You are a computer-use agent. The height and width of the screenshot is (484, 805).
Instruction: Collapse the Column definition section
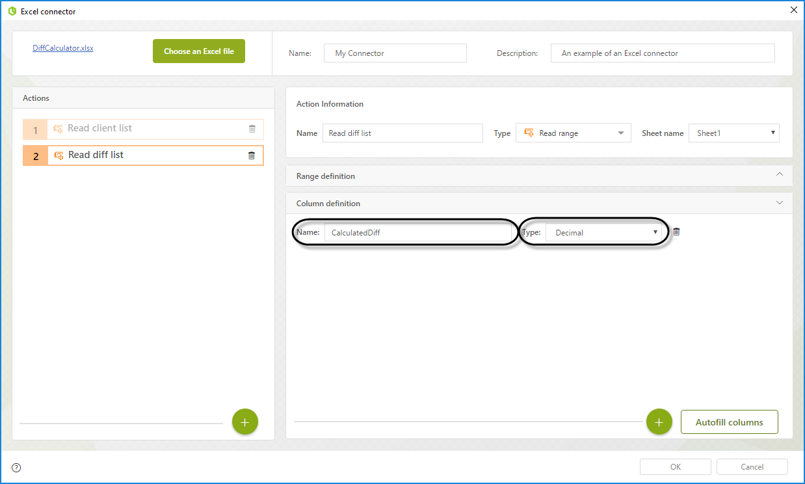[x=780, y=203]
